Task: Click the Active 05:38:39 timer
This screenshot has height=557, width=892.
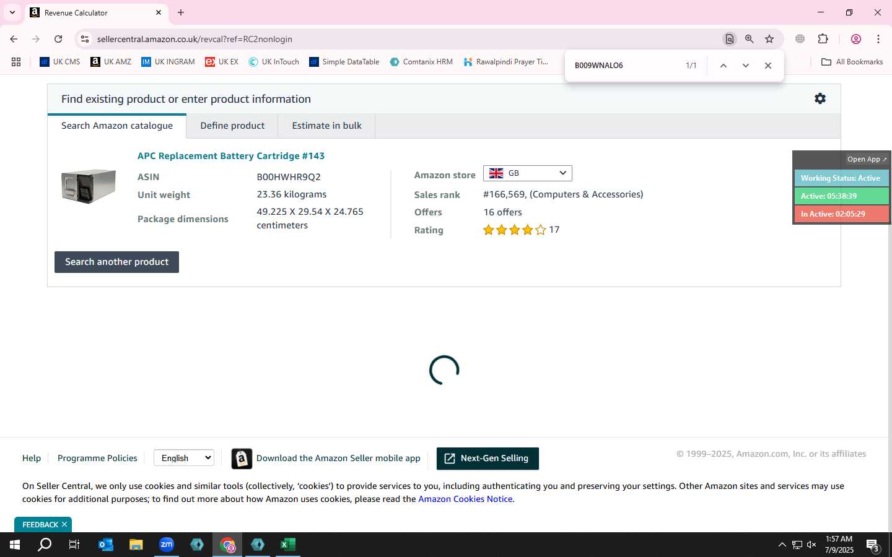Action: click(x=841, y=196)
